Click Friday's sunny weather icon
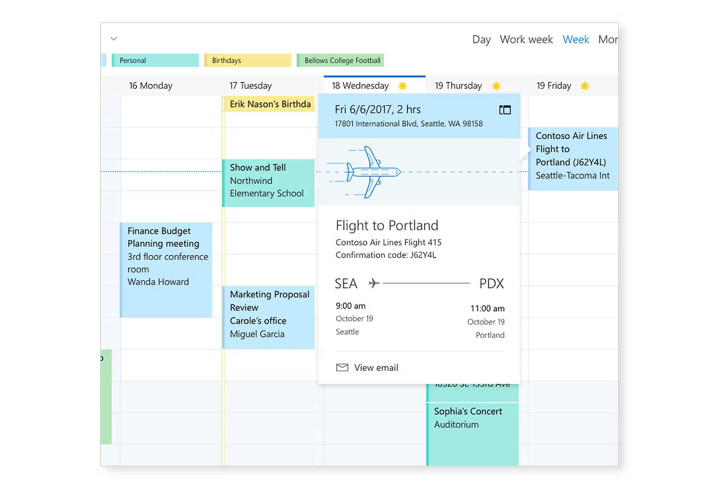Screen dimensions: 719x489 (x=584, y=86)
